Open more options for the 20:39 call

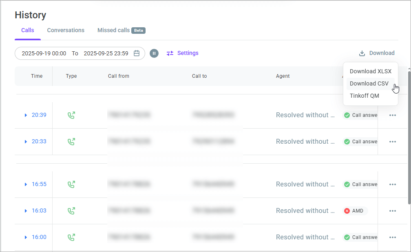click(392, 115)
